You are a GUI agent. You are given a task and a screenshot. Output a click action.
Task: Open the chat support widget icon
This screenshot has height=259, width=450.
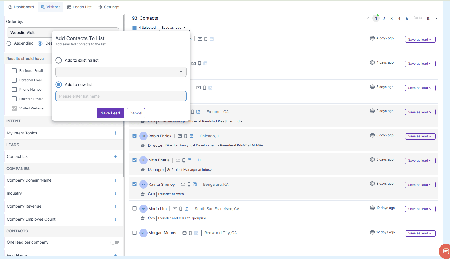pos(446,251)
